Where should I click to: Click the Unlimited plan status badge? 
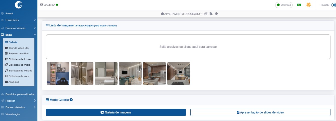click(284, 5)
